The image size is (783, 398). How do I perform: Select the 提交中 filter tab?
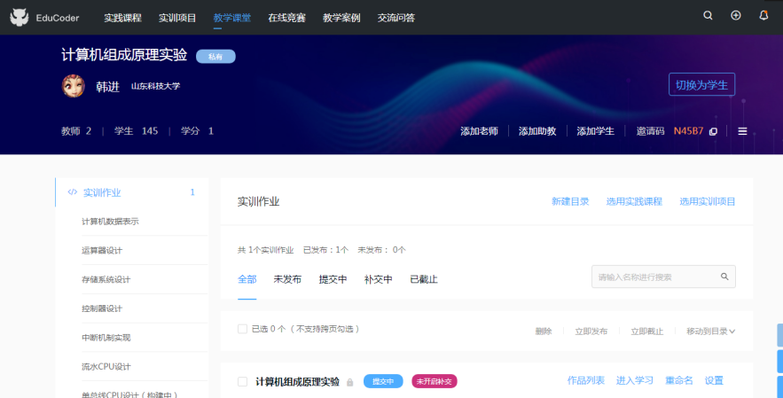[x=333, y=279]
